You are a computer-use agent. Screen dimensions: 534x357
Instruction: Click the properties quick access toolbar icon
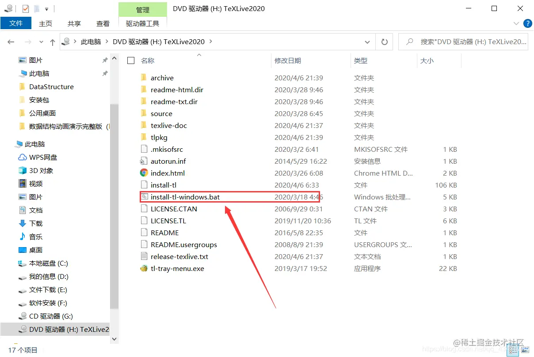[x=25, y=8]
